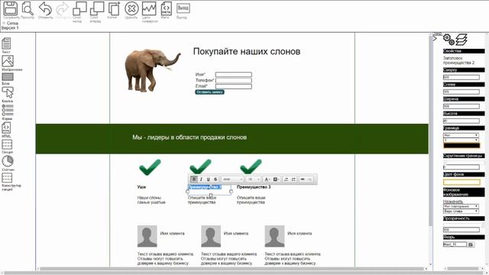The width and height of the screenshot is (489, 275).
Task: Add a Counter (clock) element from the sidebar
Action: pyautogui.click(x=8, y=161)
